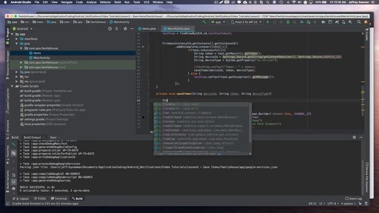Open the Pixel 2 XL API 25 device dropdown
The height and width of the screenshot is (213, 379).
click(x=246, y=22)
